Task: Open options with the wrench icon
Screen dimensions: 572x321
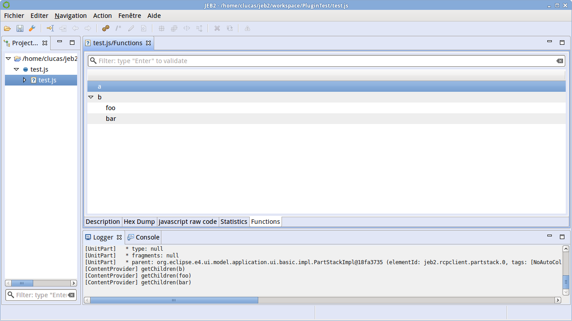Action: (32, 28)
